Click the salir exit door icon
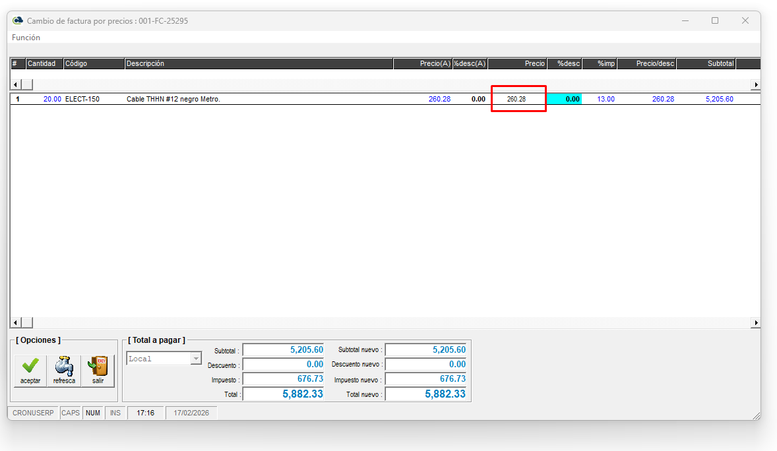777x451 pixels. pos(98,371)
